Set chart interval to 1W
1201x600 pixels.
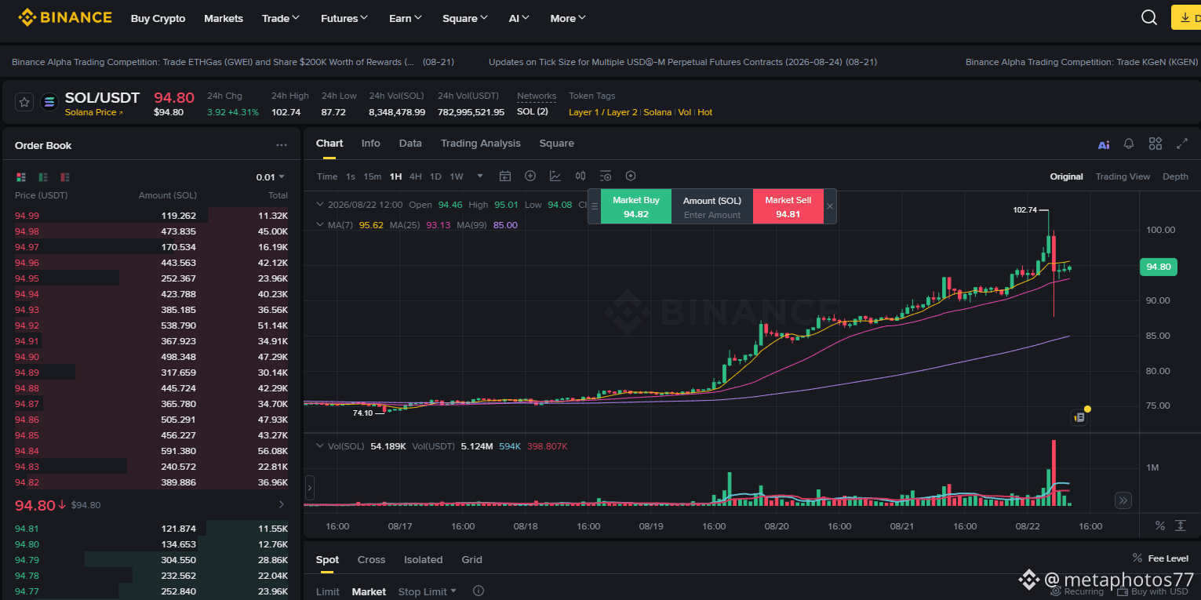(x=457, y=176)
